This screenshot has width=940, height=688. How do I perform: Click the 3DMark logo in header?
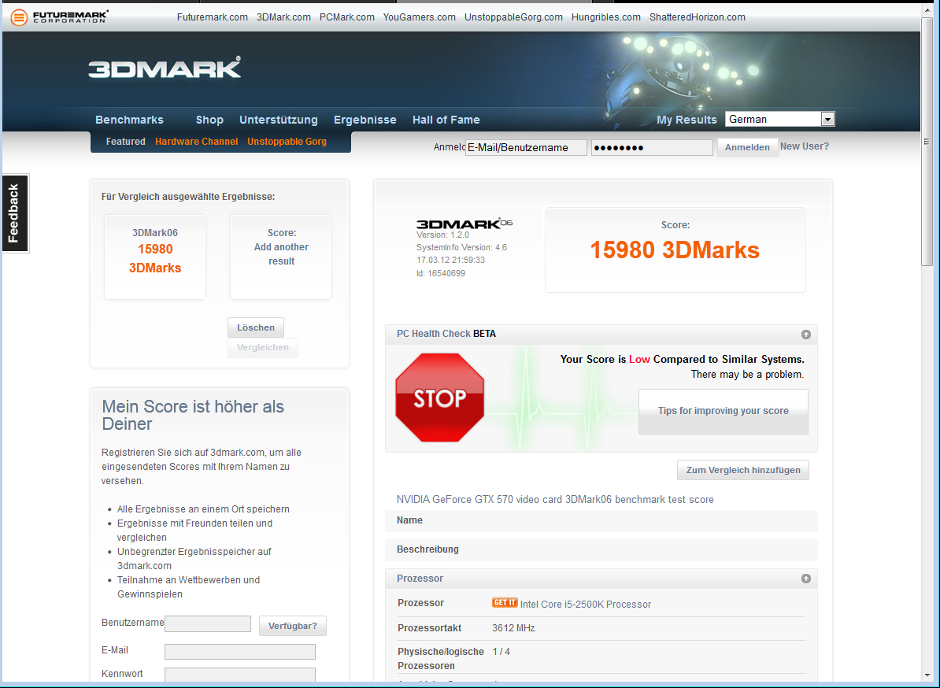click(165, 68)
